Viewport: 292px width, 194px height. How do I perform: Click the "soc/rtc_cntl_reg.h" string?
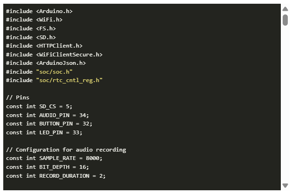point(69,80)
